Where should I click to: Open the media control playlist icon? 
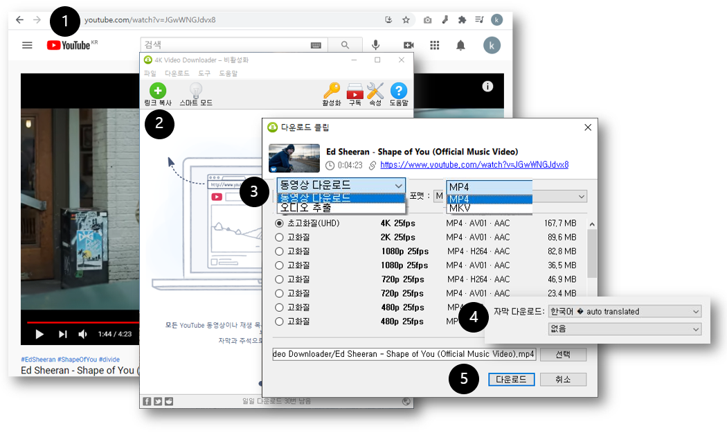point(479,19)
